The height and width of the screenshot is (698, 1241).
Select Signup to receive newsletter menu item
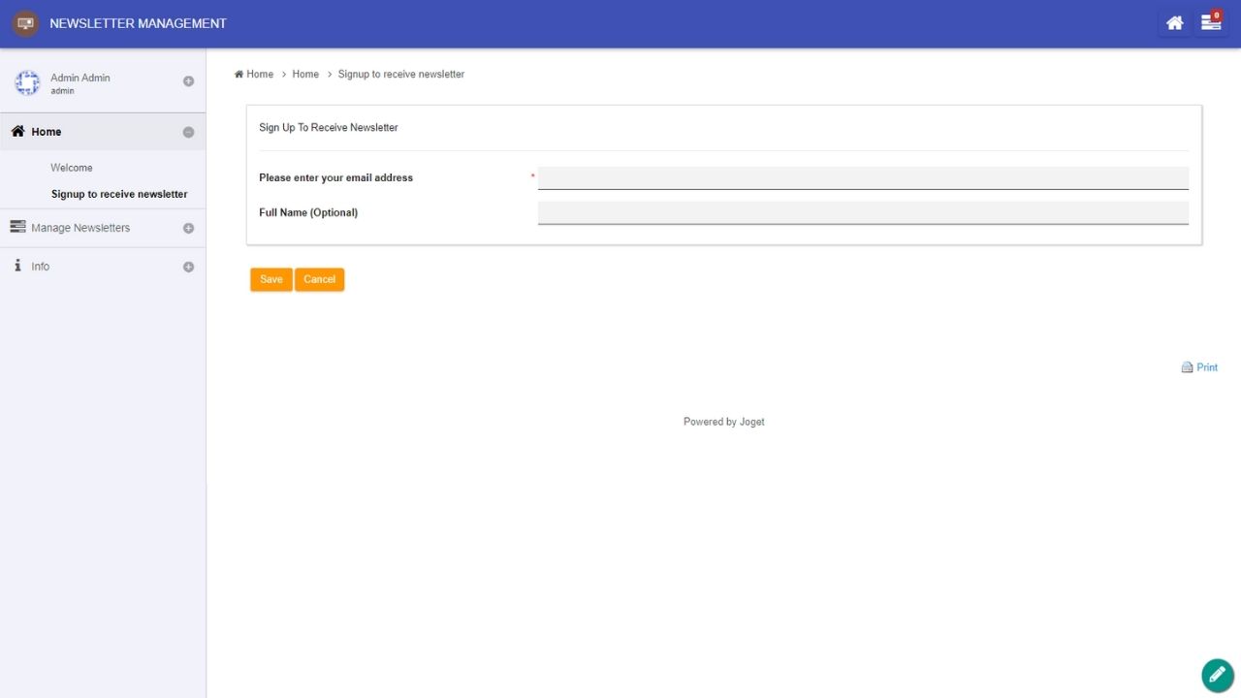(119, 194)
